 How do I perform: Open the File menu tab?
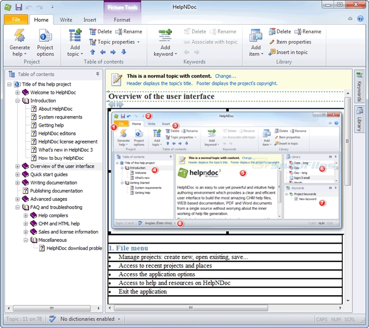pos(16,20)
